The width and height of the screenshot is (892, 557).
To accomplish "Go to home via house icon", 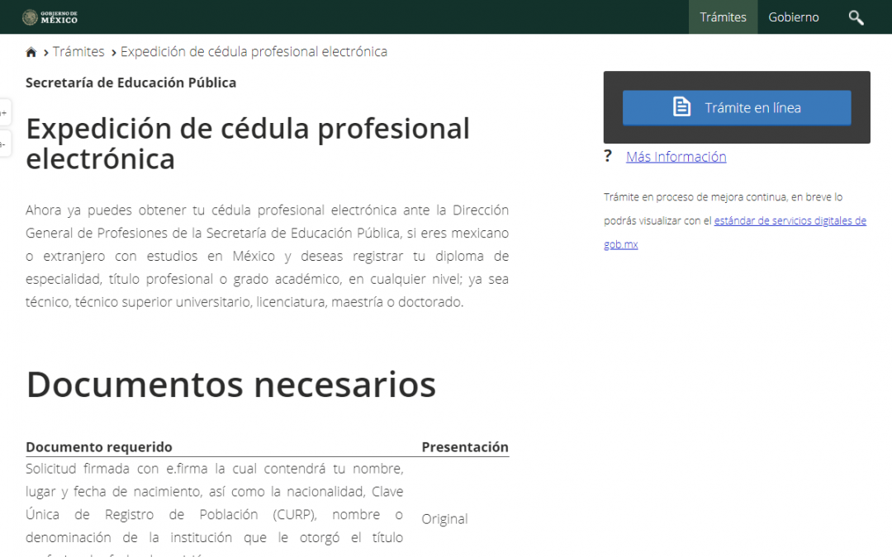I will point(31,52).
